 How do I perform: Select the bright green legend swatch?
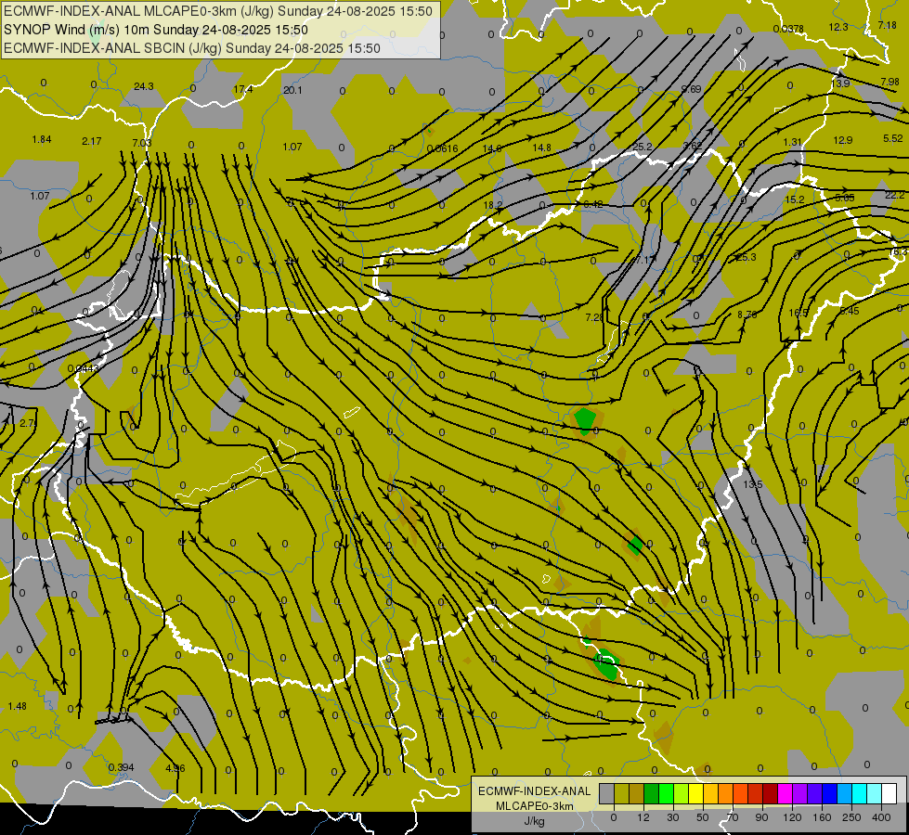[666, 794]
